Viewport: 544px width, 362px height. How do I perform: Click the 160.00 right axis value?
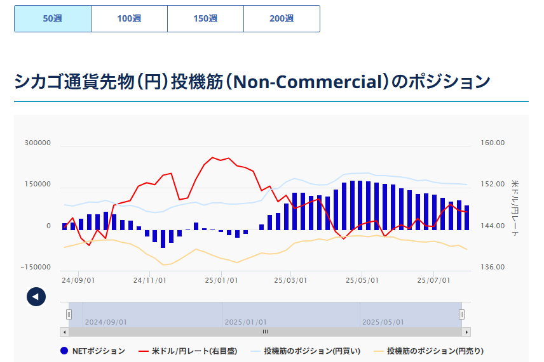[x=493, y=143]
